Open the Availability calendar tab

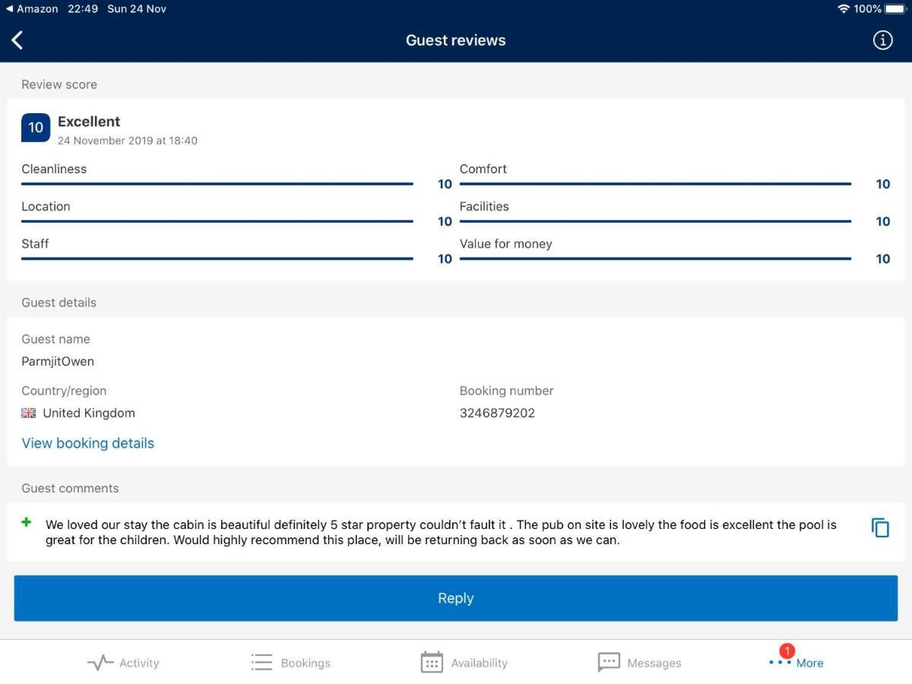click(x=464, y=663)
